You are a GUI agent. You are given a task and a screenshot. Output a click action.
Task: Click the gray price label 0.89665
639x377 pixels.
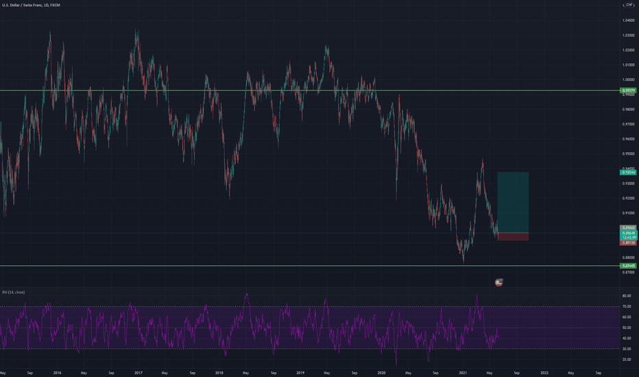point(628,228)
